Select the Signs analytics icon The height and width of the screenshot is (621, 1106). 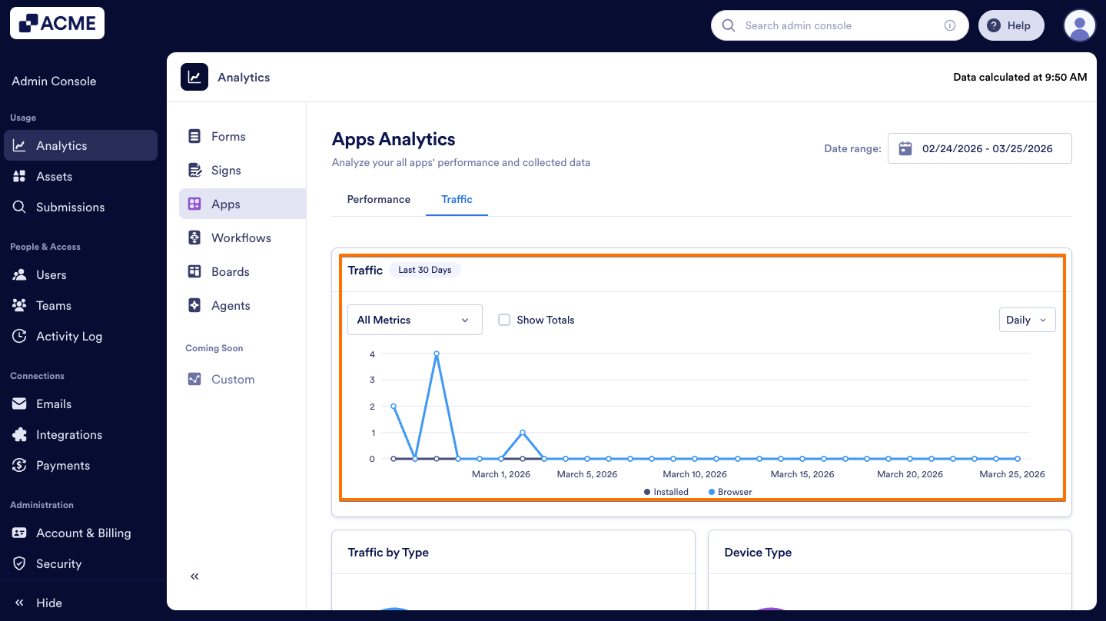pyautogui.click(x=194, y=170)
